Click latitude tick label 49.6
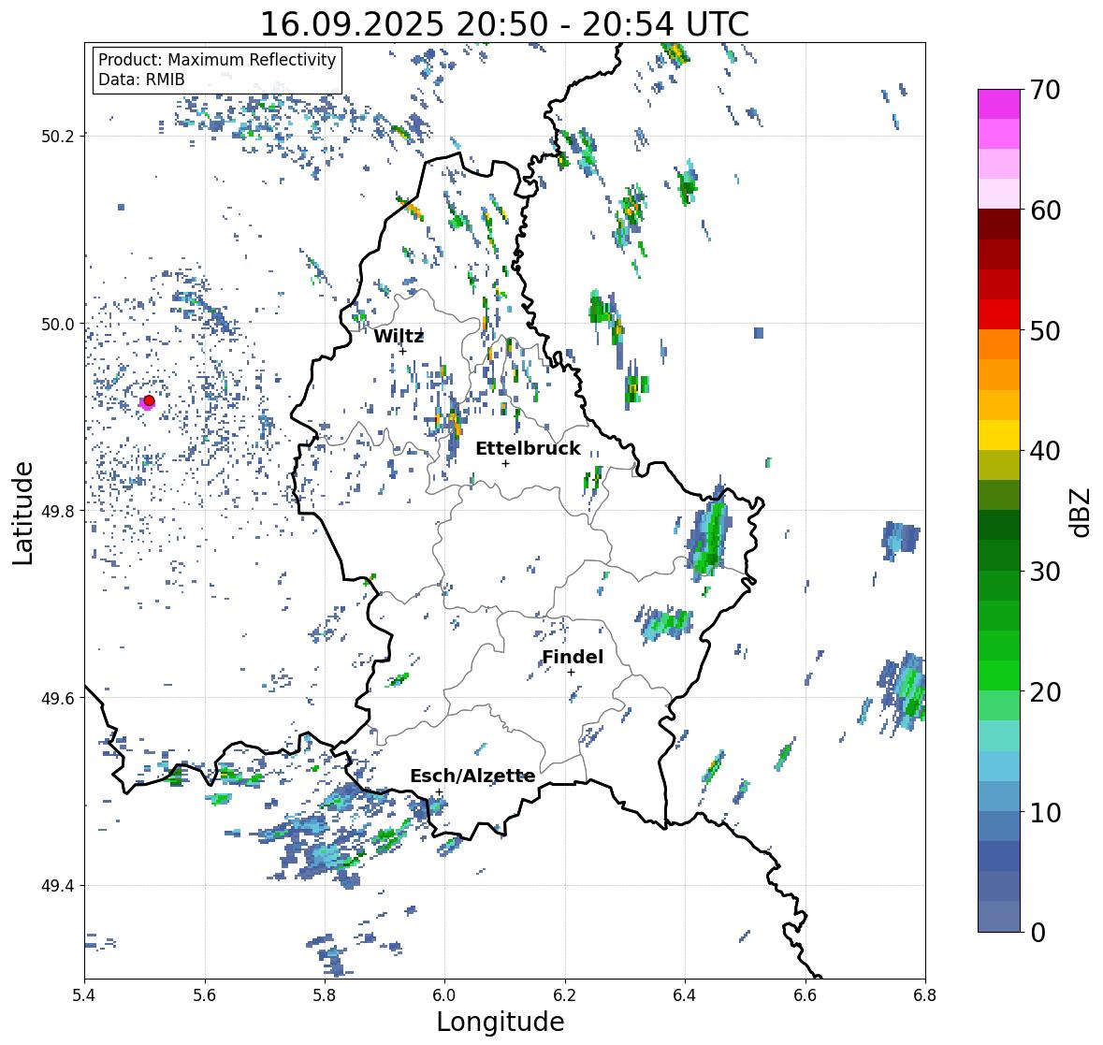This screenshot has height=1045, width=1103. tap(58, 698)
